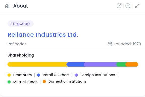
Task: Click the Refineries sector label
Action: pos(17,44)
